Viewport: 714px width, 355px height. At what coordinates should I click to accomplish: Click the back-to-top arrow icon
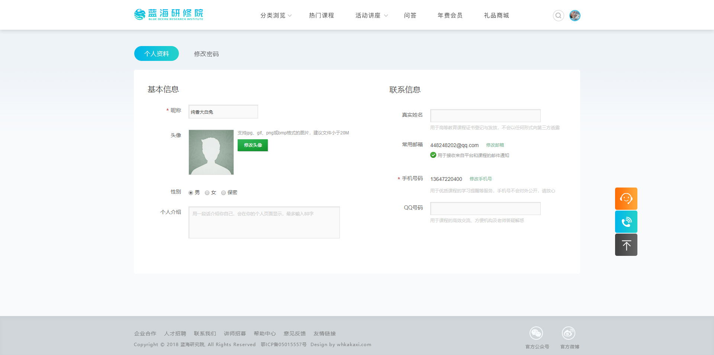[626, 245]
